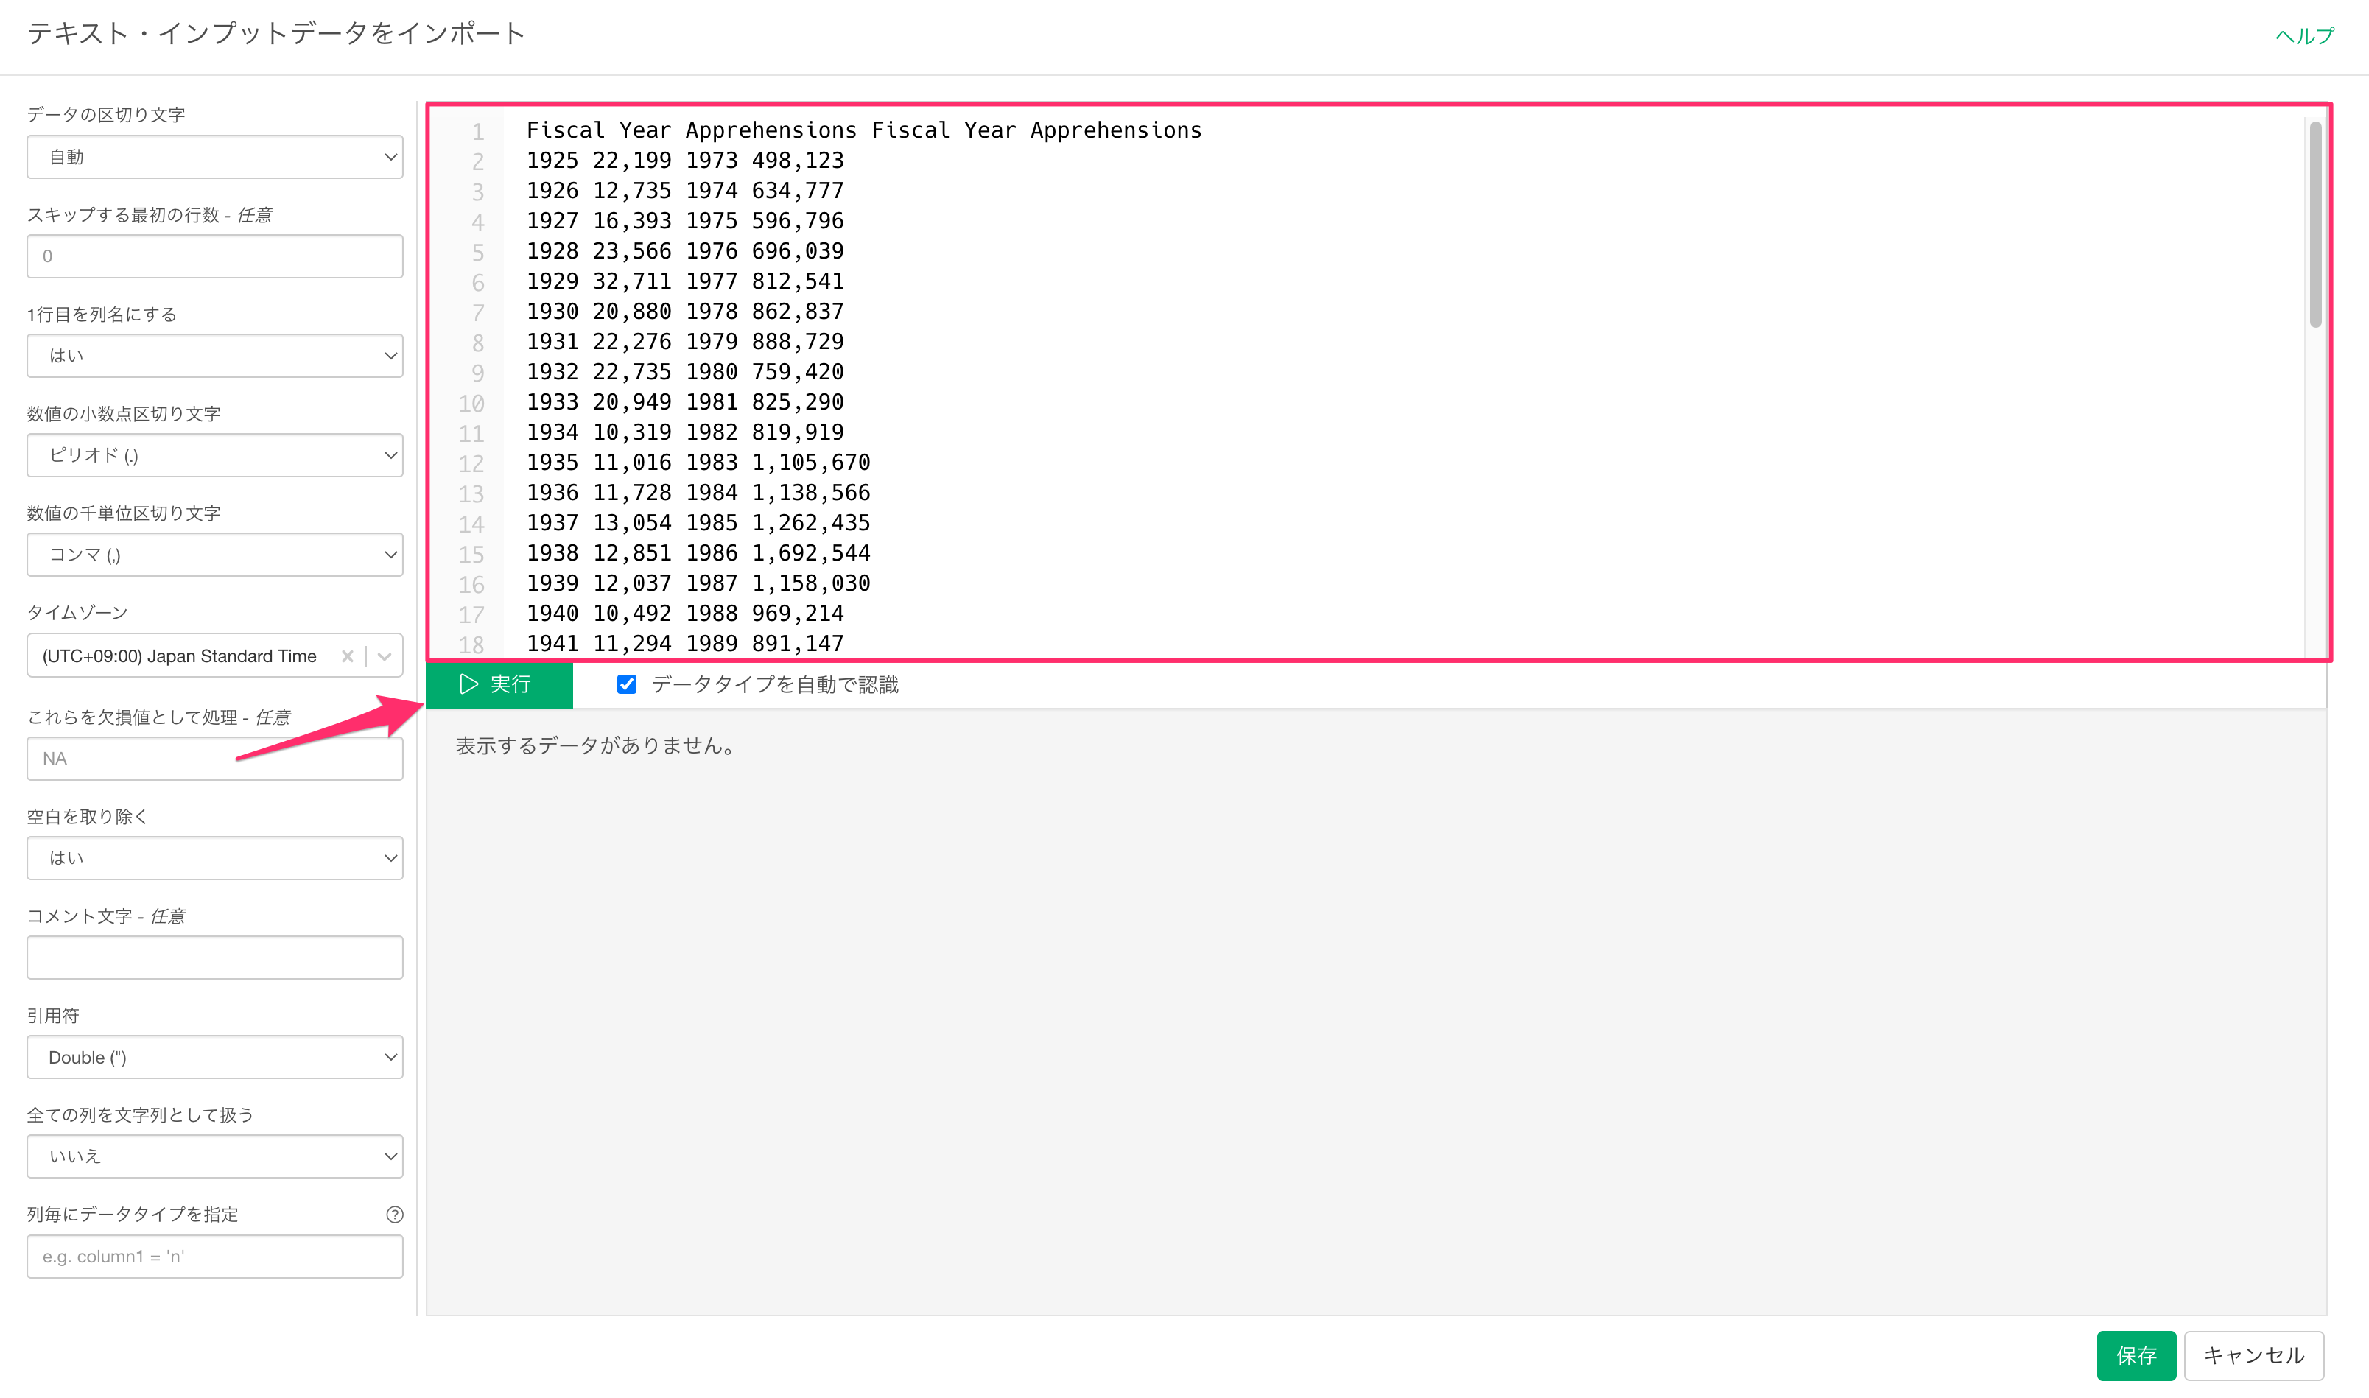Click the column data type input field
2369x1398 pixels.
pyautogui.click(x=215, y=1256)
